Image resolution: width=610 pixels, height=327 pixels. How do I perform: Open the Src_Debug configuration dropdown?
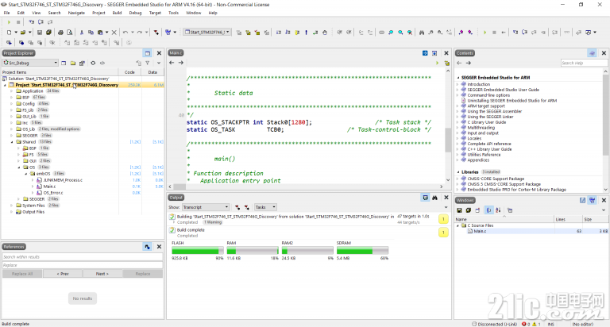[30, 63]
